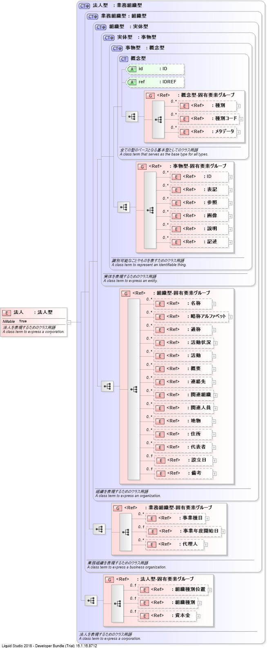Screen dimensions: 267x648
Task: Select the 活動状況 element reference
Action: (x=184, y=343)
